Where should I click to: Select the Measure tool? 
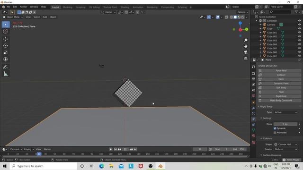(x=5, y=74)
